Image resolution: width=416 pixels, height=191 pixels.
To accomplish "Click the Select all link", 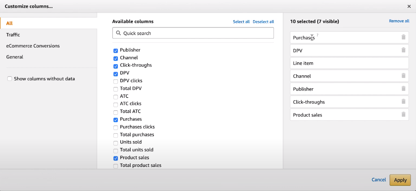I will point(241,22).
